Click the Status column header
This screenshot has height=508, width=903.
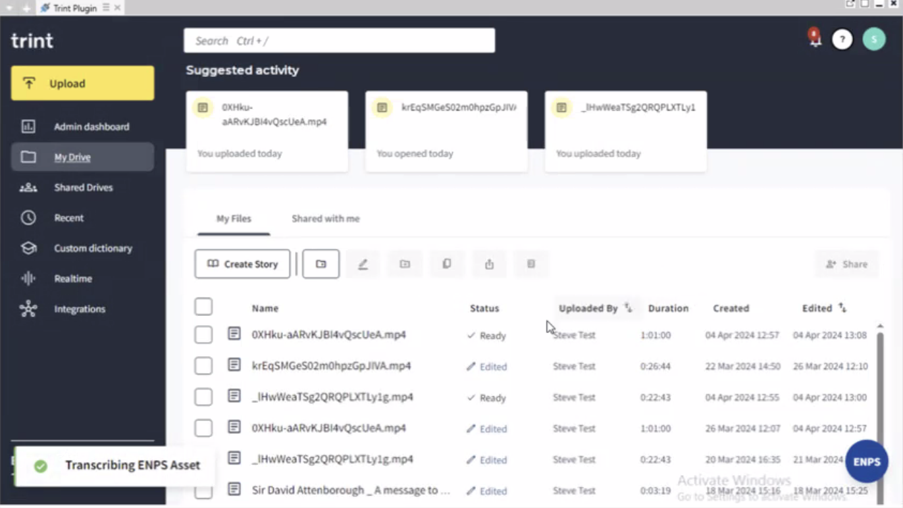click(484, 308)
